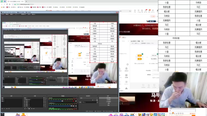Adjust transition duration stepper arrows

pos(97,102)
